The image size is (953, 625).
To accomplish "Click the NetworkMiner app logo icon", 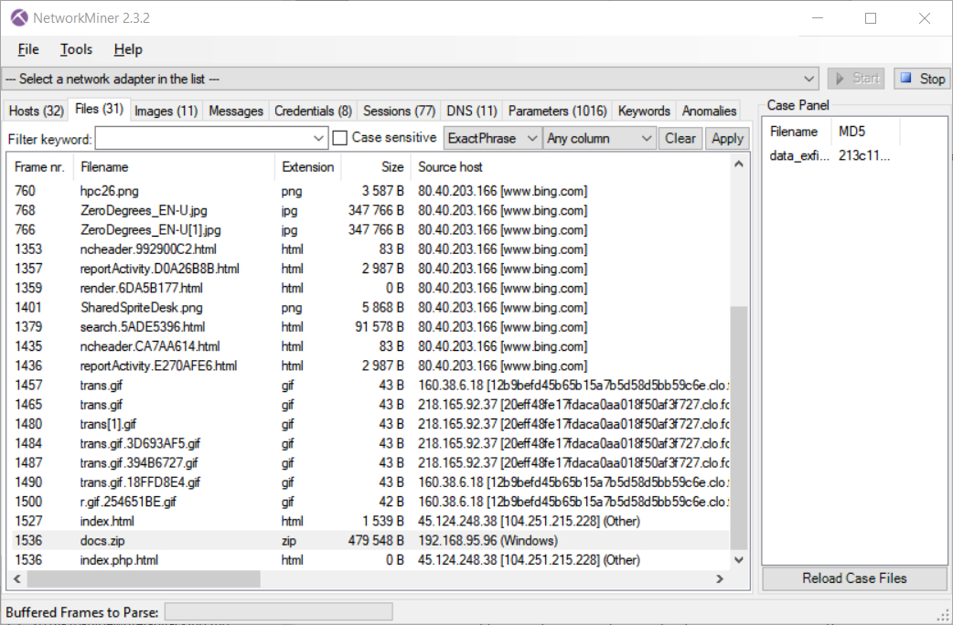I will point(19,17).
